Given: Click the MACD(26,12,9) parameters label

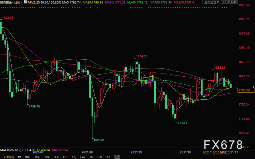Looking at the screenshot, I should point(11,150).
